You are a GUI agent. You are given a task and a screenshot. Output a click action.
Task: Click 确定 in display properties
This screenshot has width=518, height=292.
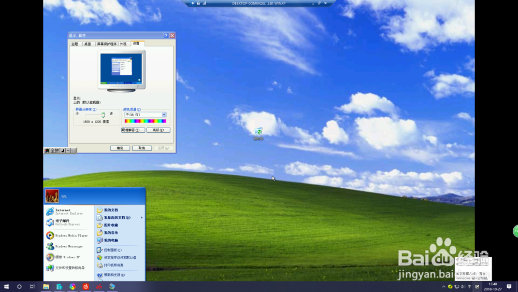[120, 148]
